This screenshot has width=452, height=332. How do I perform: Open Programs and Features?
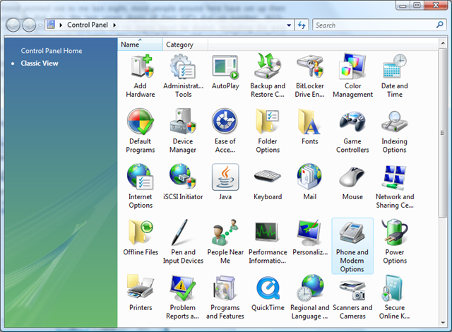click(x=225, y=297)
